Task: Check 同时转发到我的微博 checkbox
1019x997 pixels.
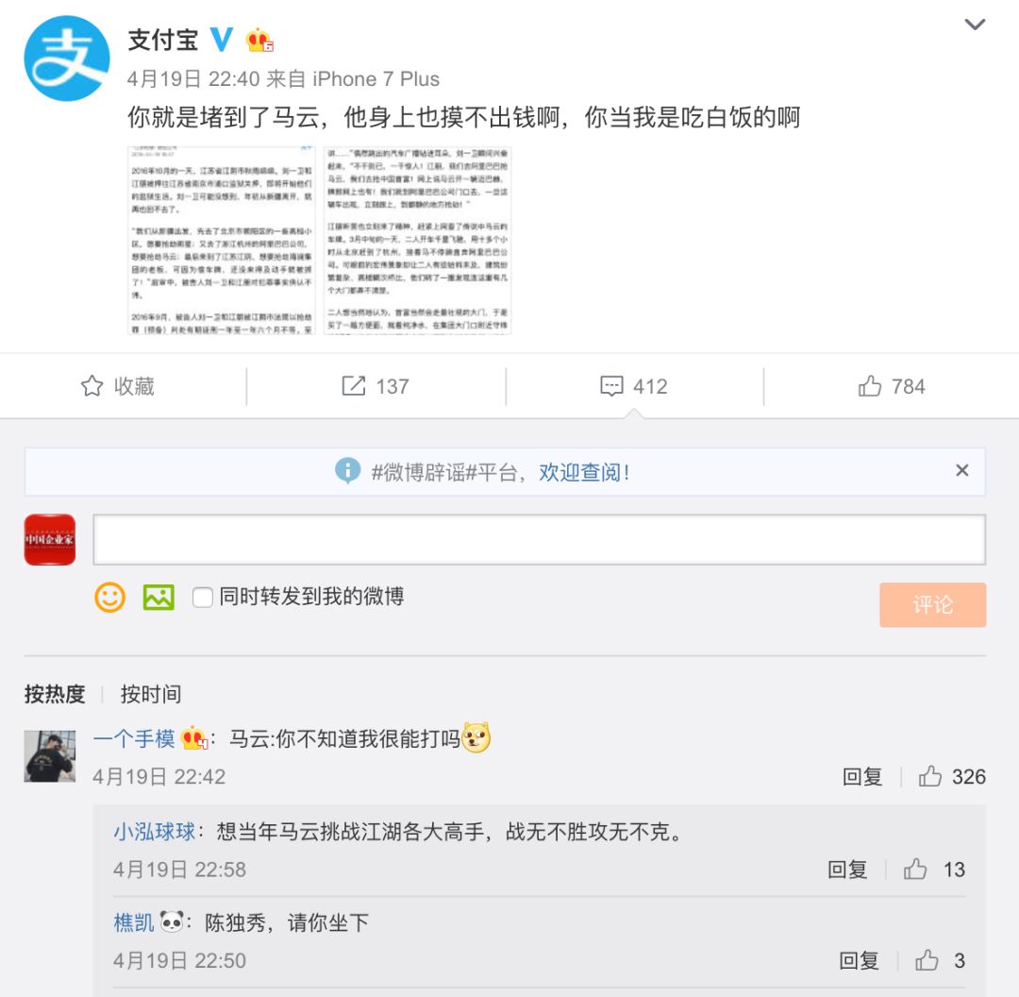Action: coord(203,597)
